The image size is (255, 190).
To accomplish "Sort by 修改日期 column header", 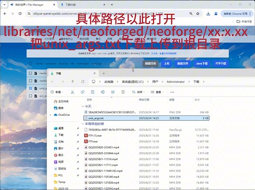I will point(144,100).
